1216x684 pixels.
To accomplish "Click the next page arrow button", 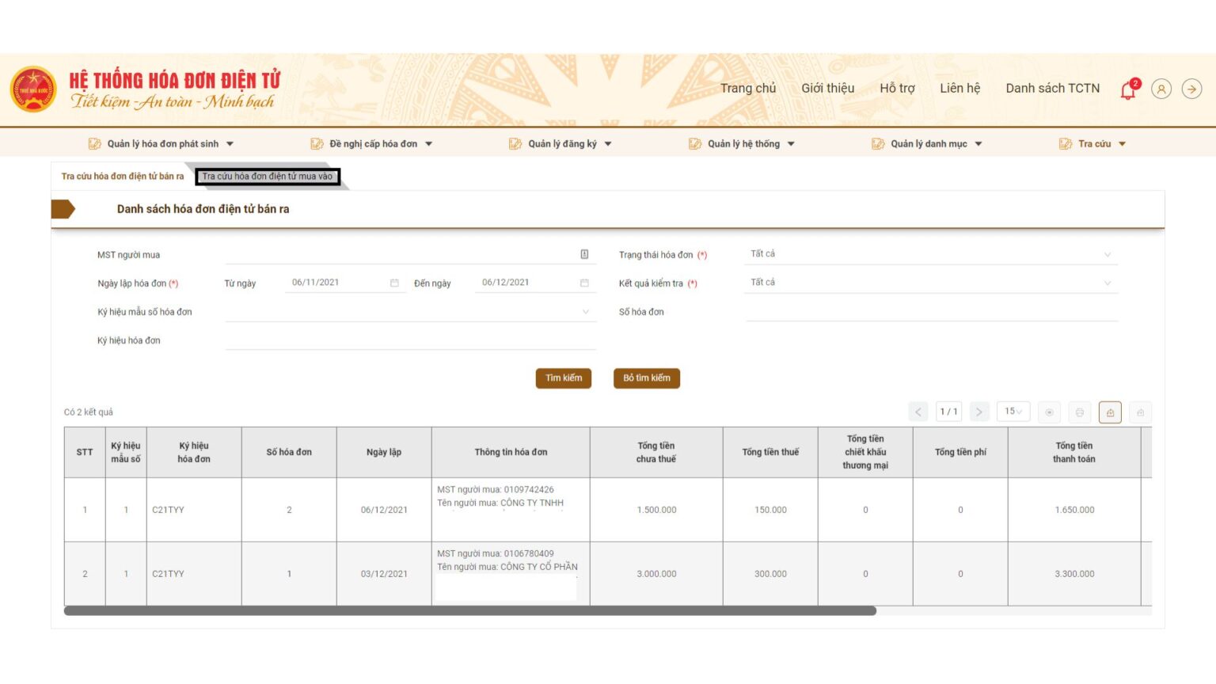I will click(979, 412).
